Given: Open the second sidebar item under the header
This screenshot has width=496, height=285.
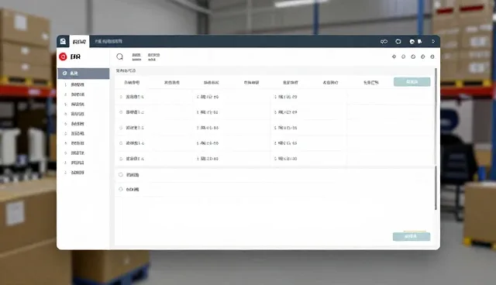Looking at the screenshot, I should [77, 94].
